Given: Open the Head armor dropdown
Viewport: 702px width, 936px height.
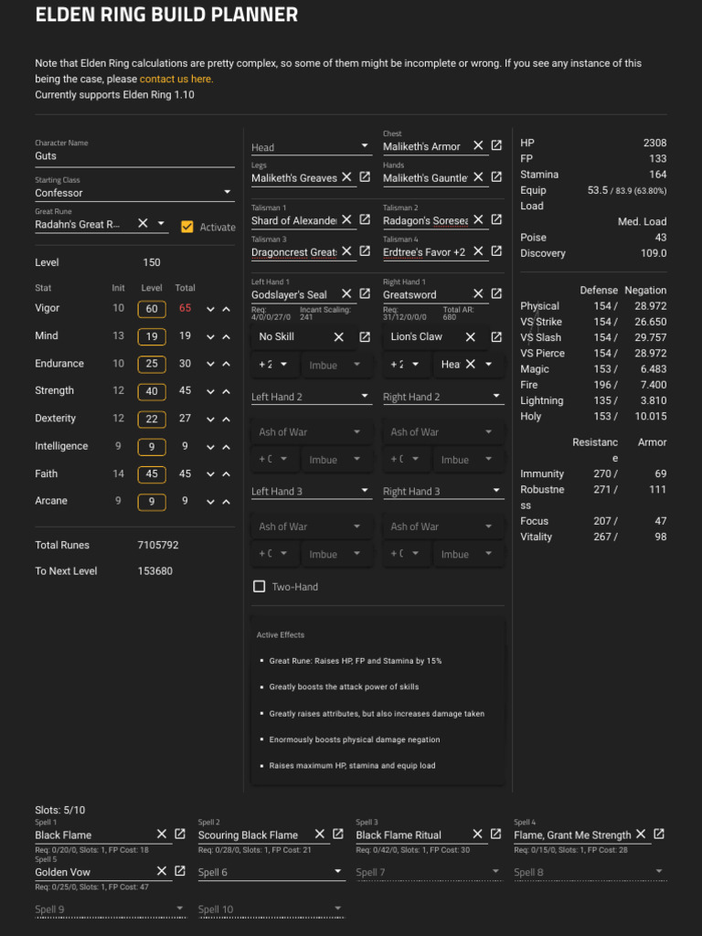Looking at the screenshot, I should (x=311, y=147).
